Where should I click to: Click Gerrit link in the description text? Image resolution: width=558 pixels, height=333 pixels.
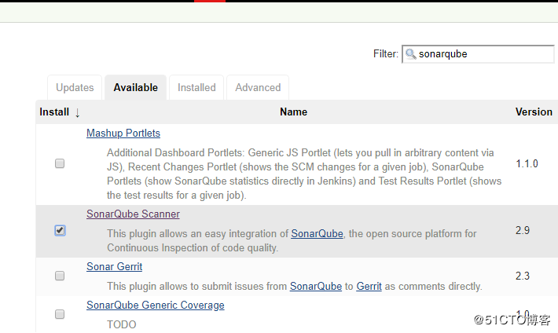(x=369, y=286)
